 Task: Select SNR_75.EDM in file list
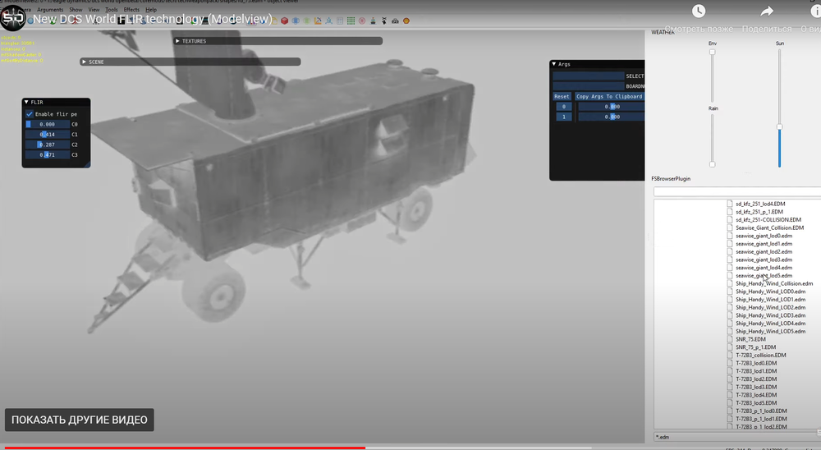(x=750, y=339)
